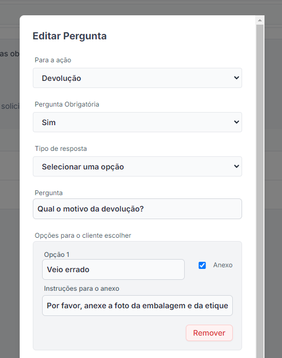The image size is (282, 358).
Task: Open the "Para a ação" Devolução dropdown
Action: click(x=137, y=78)
